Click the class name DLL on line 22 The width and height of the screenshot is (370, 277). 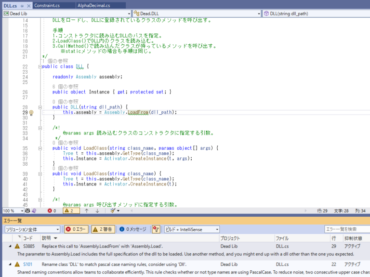pos(80,66)
